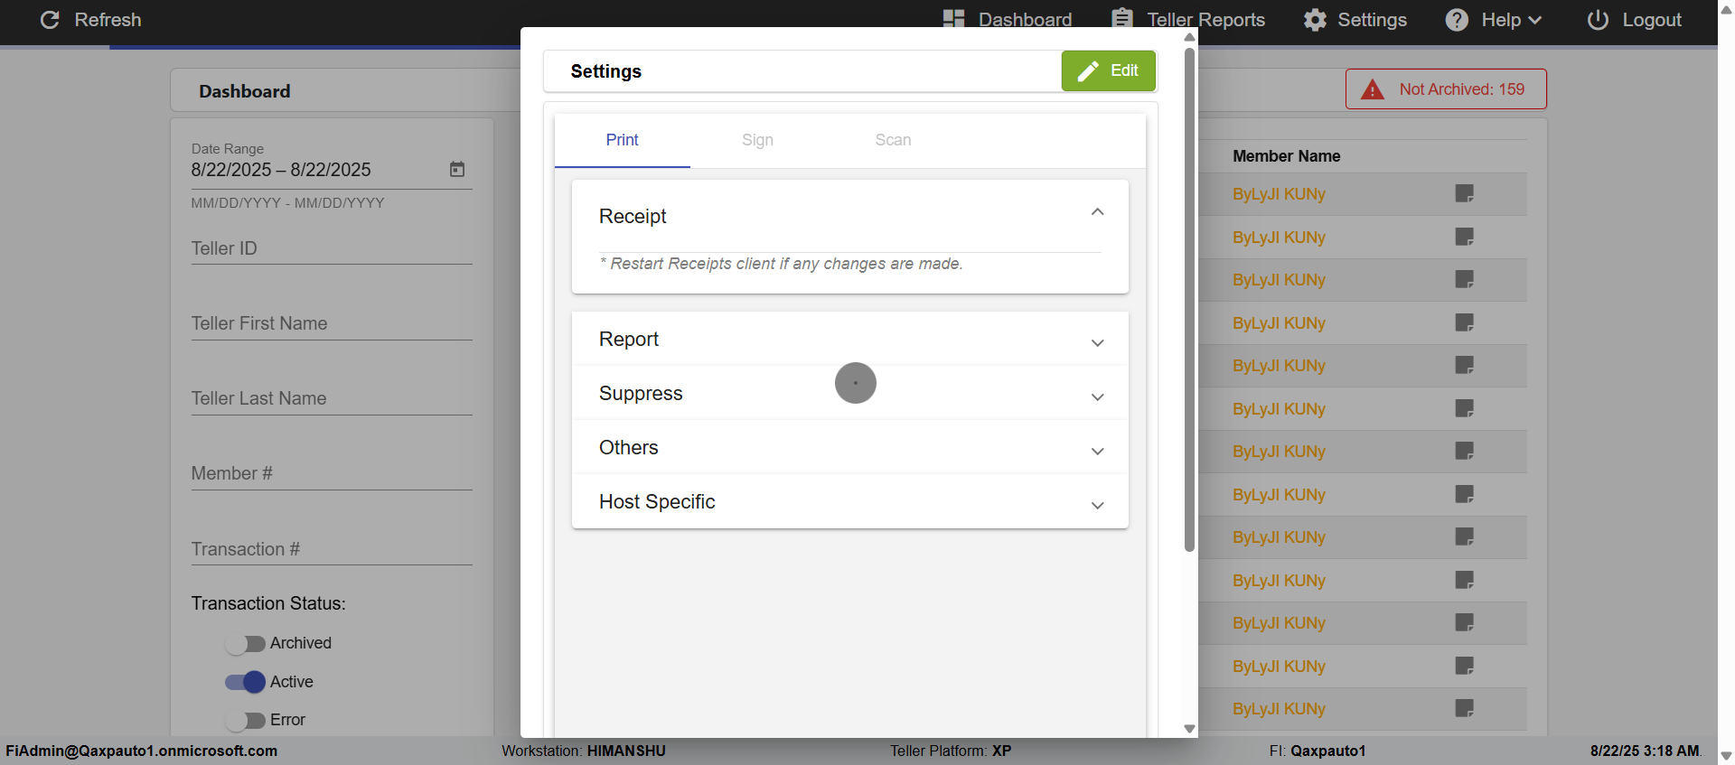The width and height of the screenshot is (1735, 765).
Task: Click the note icon in first member row
Action: click(x=1465, y=194)
